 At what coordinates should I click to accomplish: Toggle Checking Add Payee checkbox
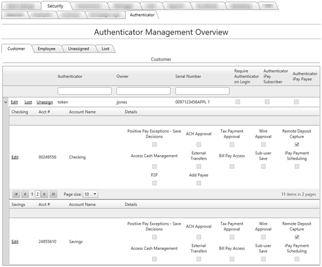click(x=199, y=183)
